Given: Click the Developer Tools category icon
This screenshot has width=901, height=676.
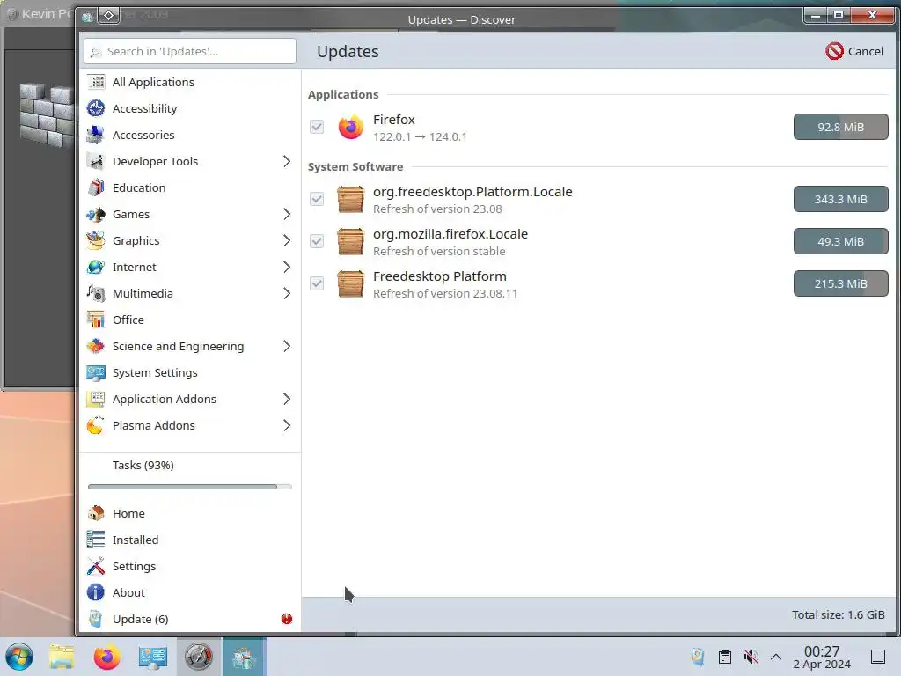Looking at the screenshot, I should 95,162.
